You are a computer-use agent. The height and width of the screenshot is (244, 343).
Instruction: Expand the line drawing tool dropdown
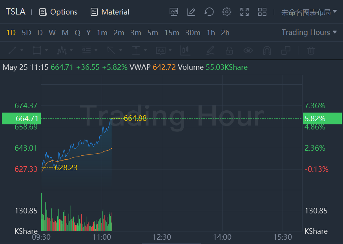coord(21,51)
